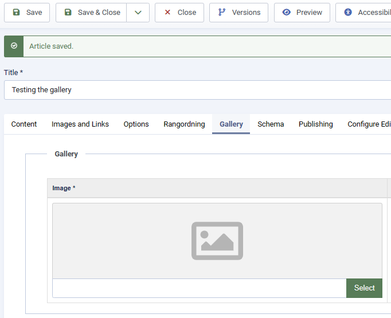Click the checkmark icon in the saved alert
This screenshot has width=391, height=318.
pos(14,46)
